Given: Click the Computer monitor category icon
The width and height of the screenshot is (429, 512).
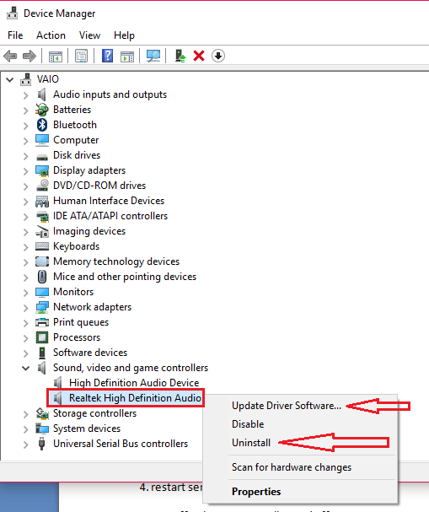Looking at the screenshot, I should 42,140.
